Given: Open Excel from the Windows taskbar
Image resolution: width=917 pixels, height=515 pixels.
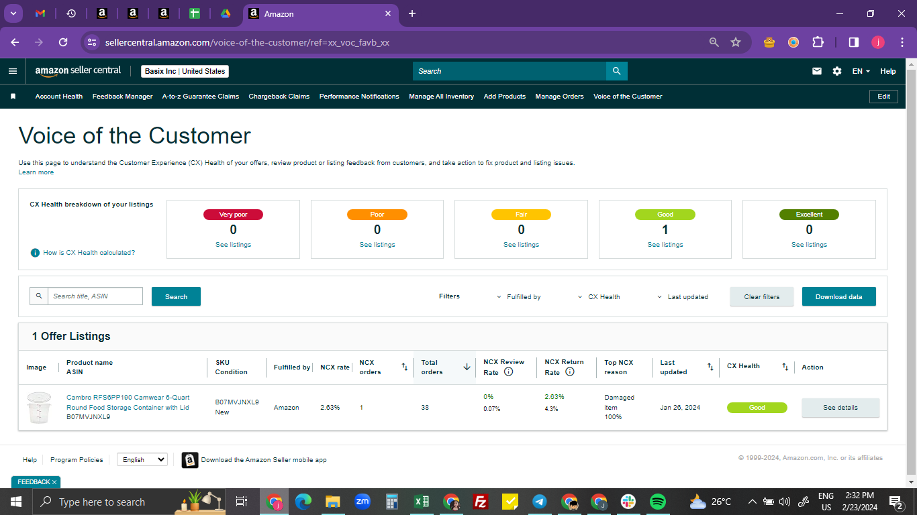Looking at the screenshot, I should coord(422,502).
